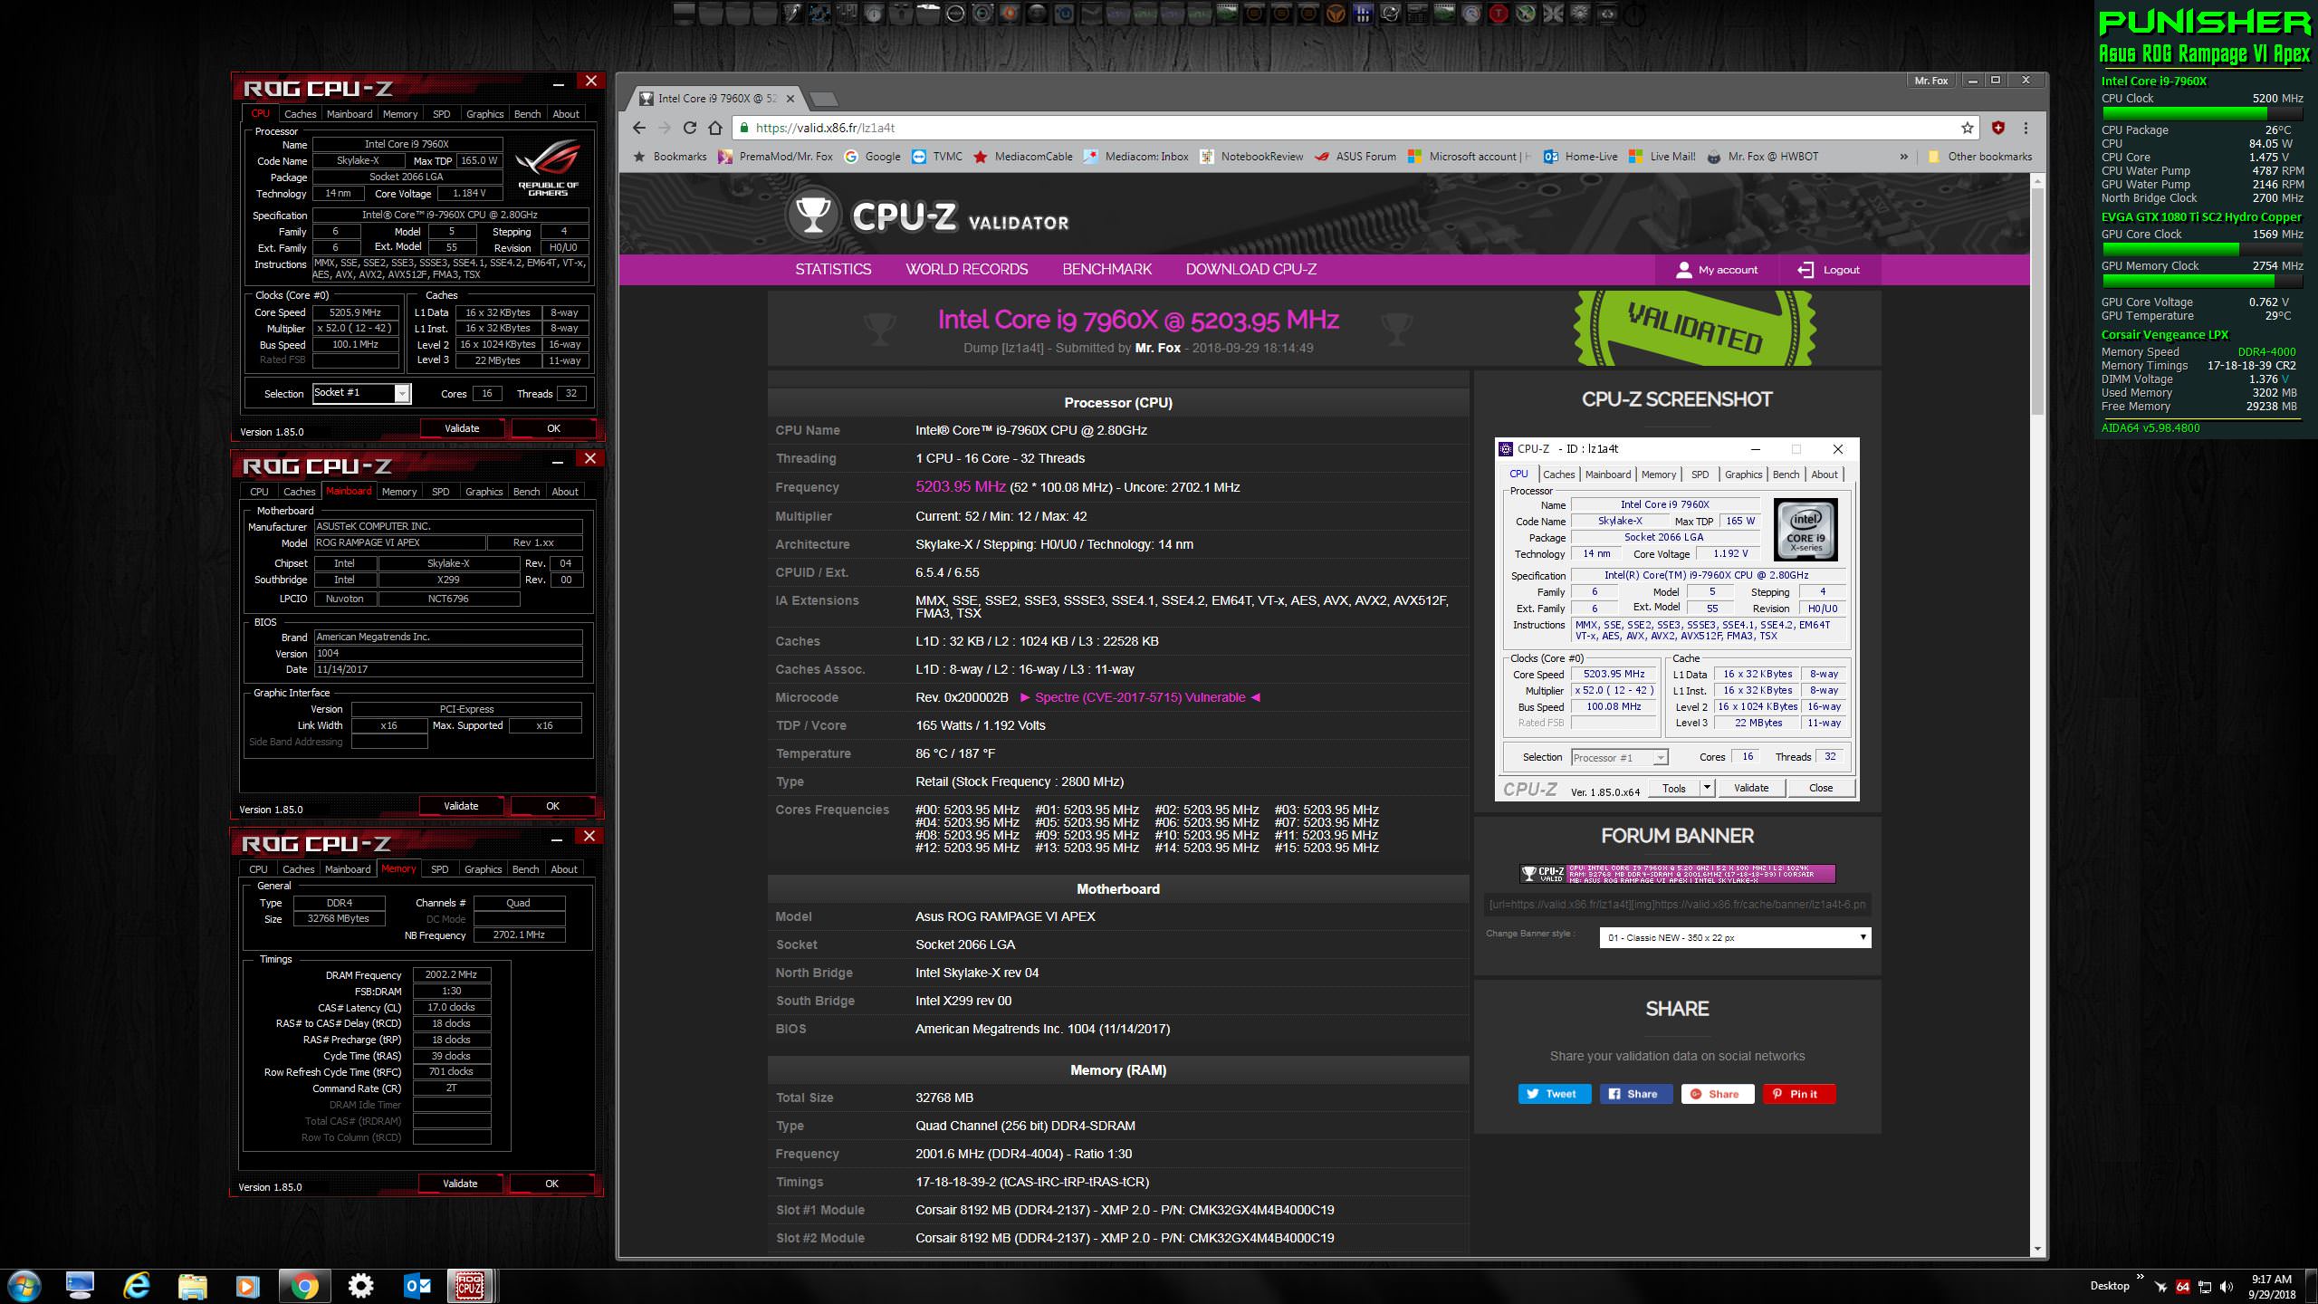Log out of CPU-Z Validator
The height and width of the screenshot is (1304, 2318).
[1828, 270]
